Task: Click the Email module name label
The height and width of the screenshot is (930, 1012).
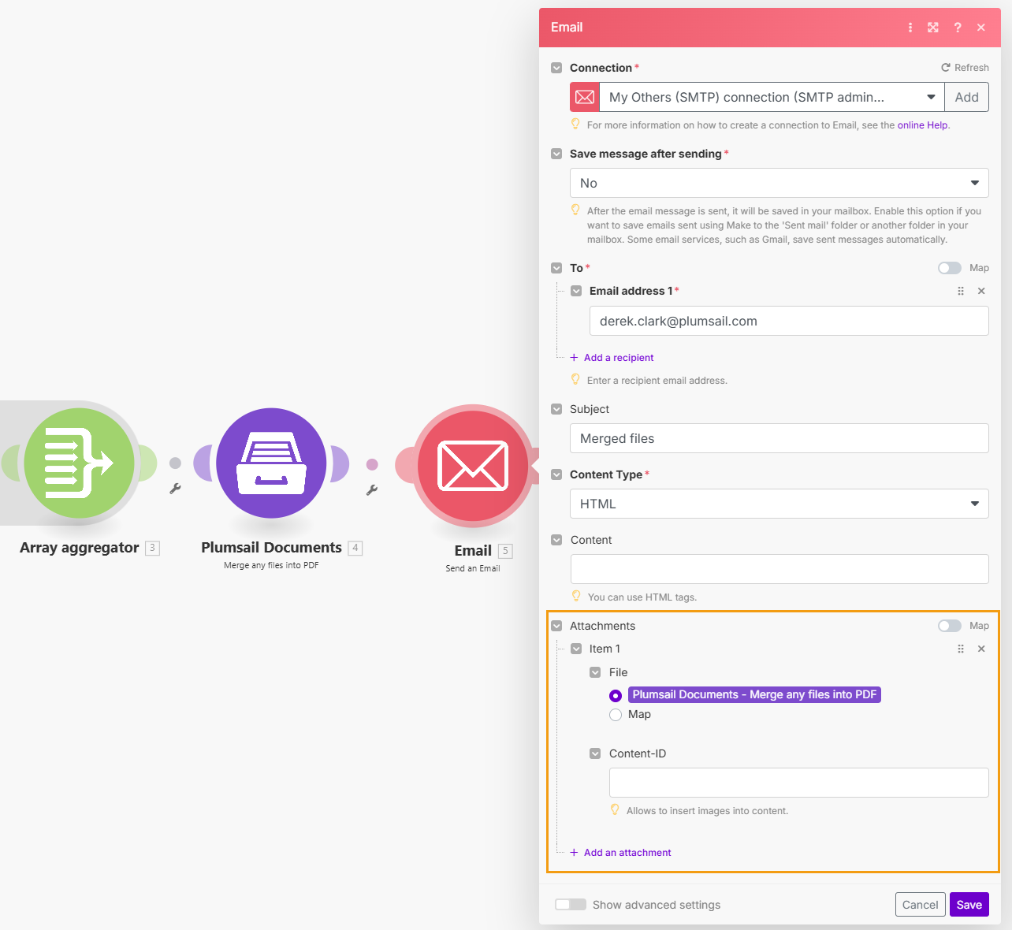Action: tap(473, 551)
